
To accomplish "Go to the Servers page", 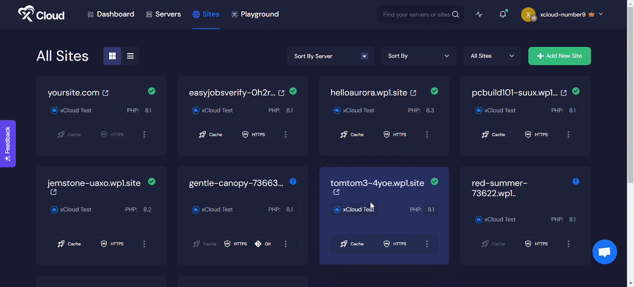I will coord(163,14).
